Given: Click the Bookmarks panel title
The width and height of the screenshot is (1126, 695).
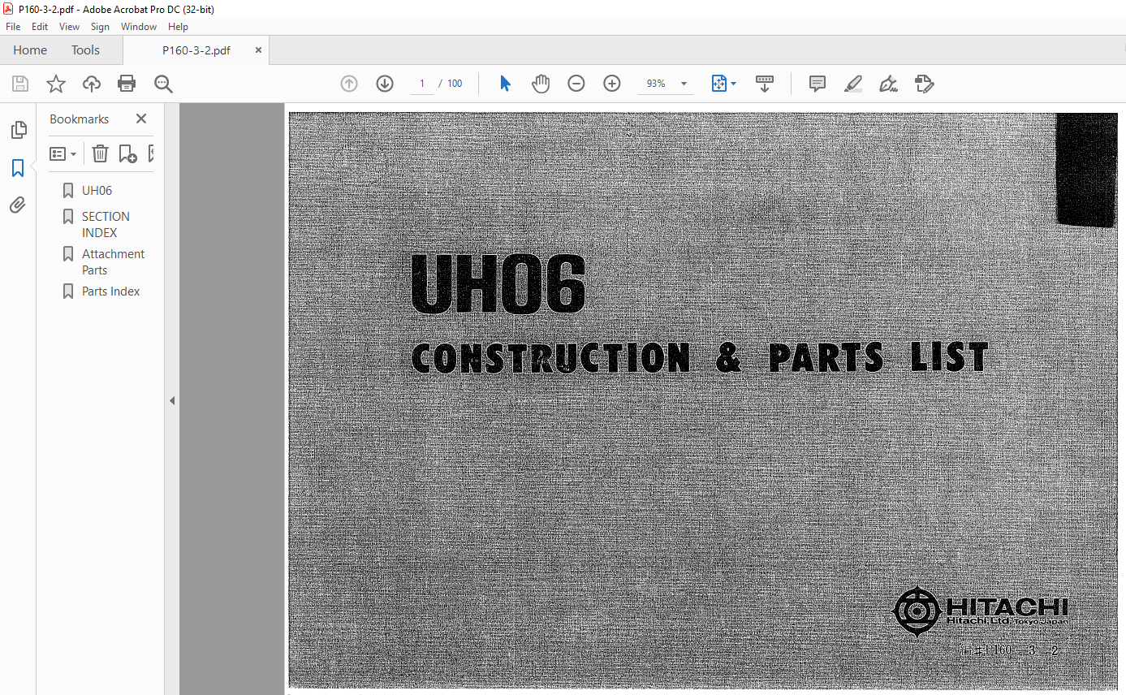Looking at the screenshot, I should pyautogui.click(x=79, y=119).
